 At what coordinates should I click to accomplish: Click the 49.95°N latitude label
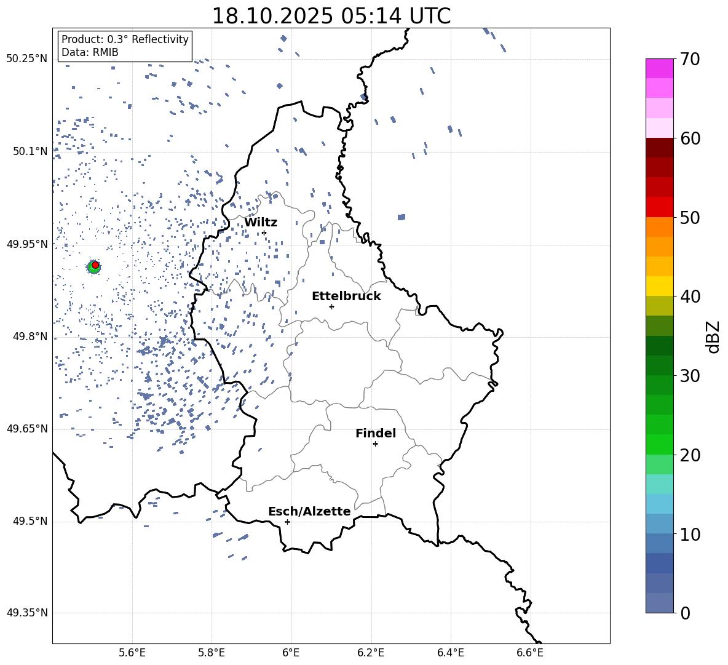(x=27, y=244)
